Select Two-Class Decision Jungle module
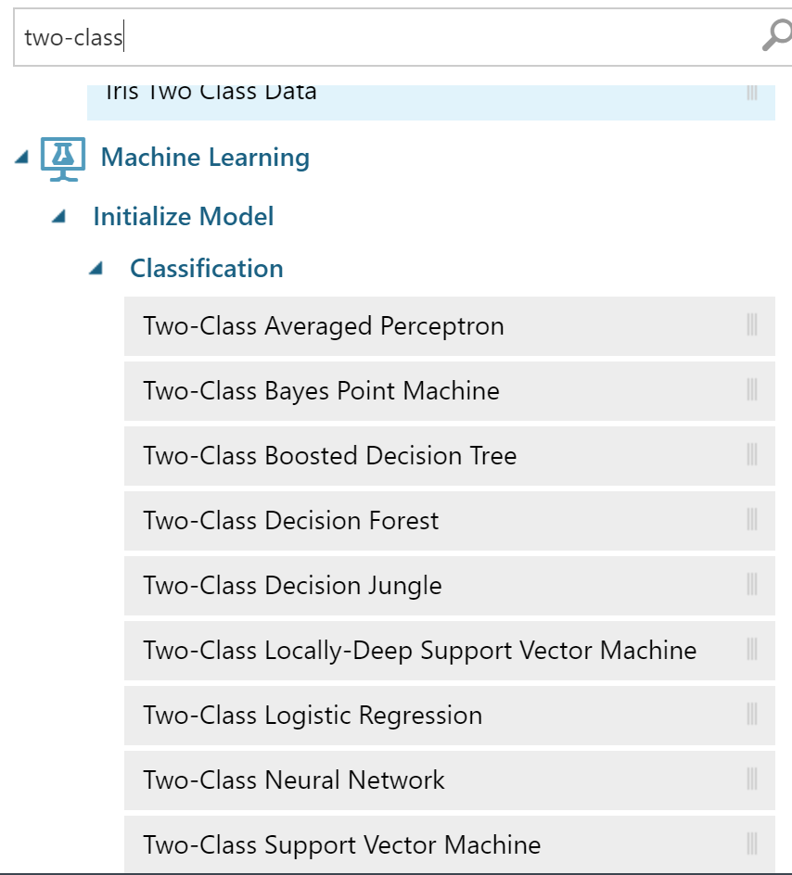The height and width of the screenshot is (875, 792). [x=449, y=586]
